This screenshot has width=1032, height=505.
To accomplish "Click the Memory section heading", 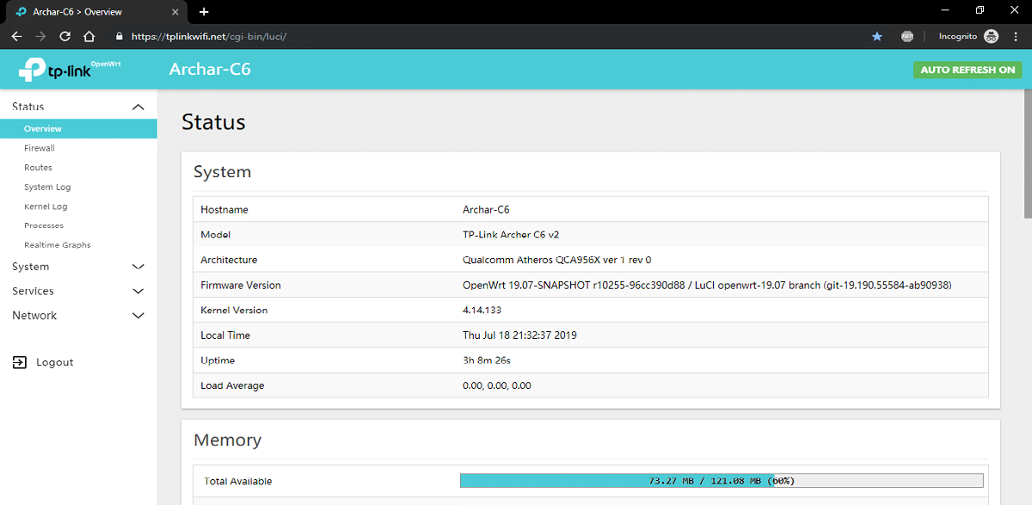I will 227,440.
